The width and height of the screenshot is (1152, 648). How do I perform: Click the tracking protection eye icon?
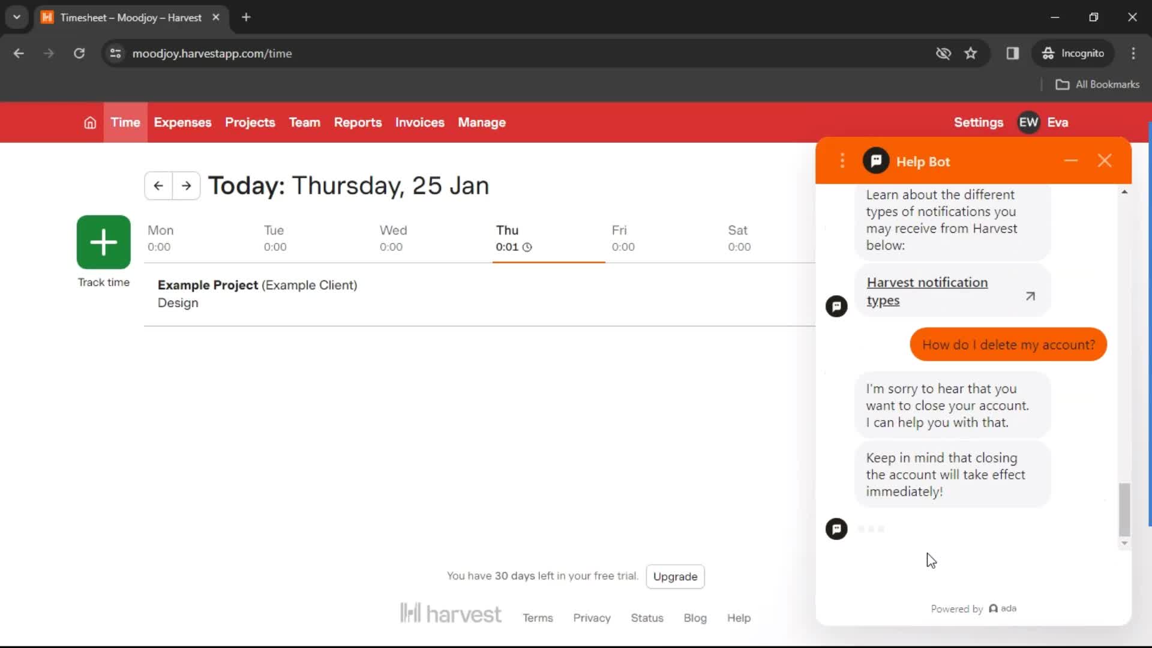coord(943,53)
